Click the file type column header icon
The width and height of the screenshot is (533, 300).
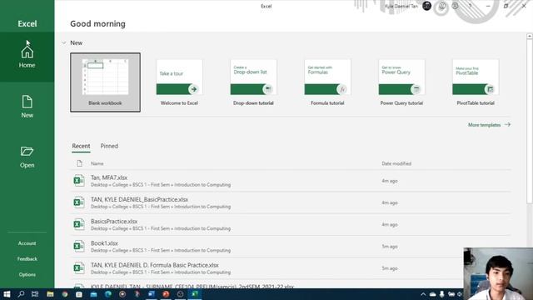click(x=79, y=163)
